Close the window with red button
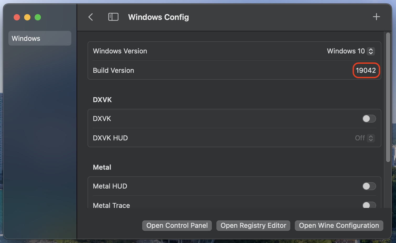396x243 pixels. click(x=17, y=17)
